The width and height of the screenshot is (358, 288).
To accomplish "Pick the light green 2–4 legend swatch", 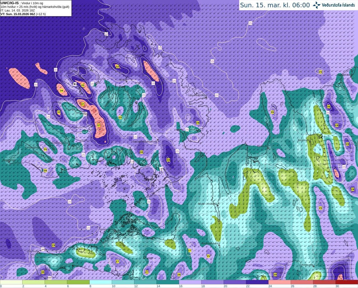I will pyautogui.click(x=34, y=282).
